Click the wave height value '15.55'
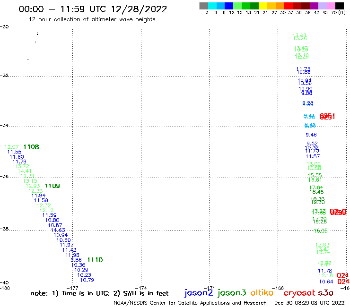Image resolution: width=350 pixels, height=307 pixels. (x=315, y=175)
